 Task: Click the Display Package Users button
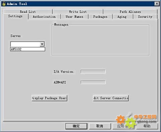coord(50,98)
